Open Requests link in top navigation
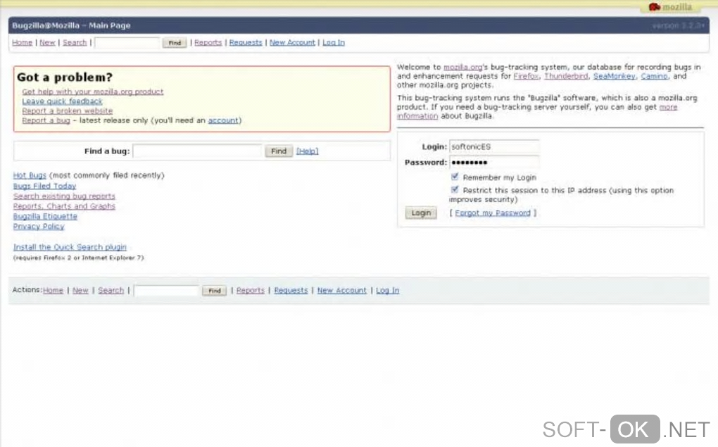Viewport: 718px width, 447px height. click(246, 43)
